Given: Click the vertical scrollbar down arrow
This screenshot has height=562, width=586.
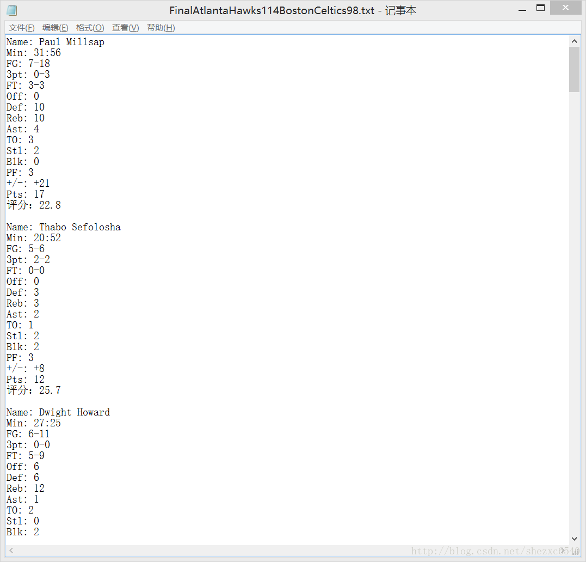Looking at the screenshot, I should point(574,539).
